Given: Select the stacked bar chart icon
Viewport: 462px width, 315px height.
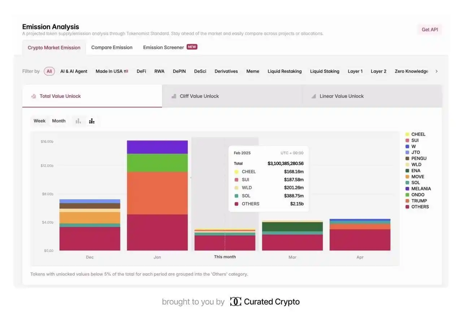Looking at the screenshot, I should click(x=92, y=121).
